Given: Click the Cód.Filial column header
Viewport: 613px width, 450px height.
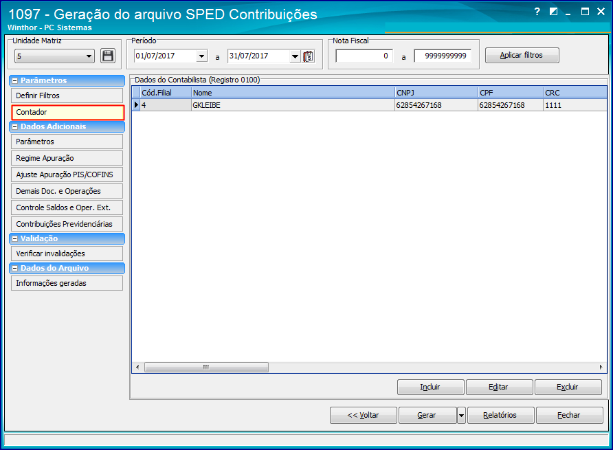Looking at the screenshot, I should click(166, 93).
